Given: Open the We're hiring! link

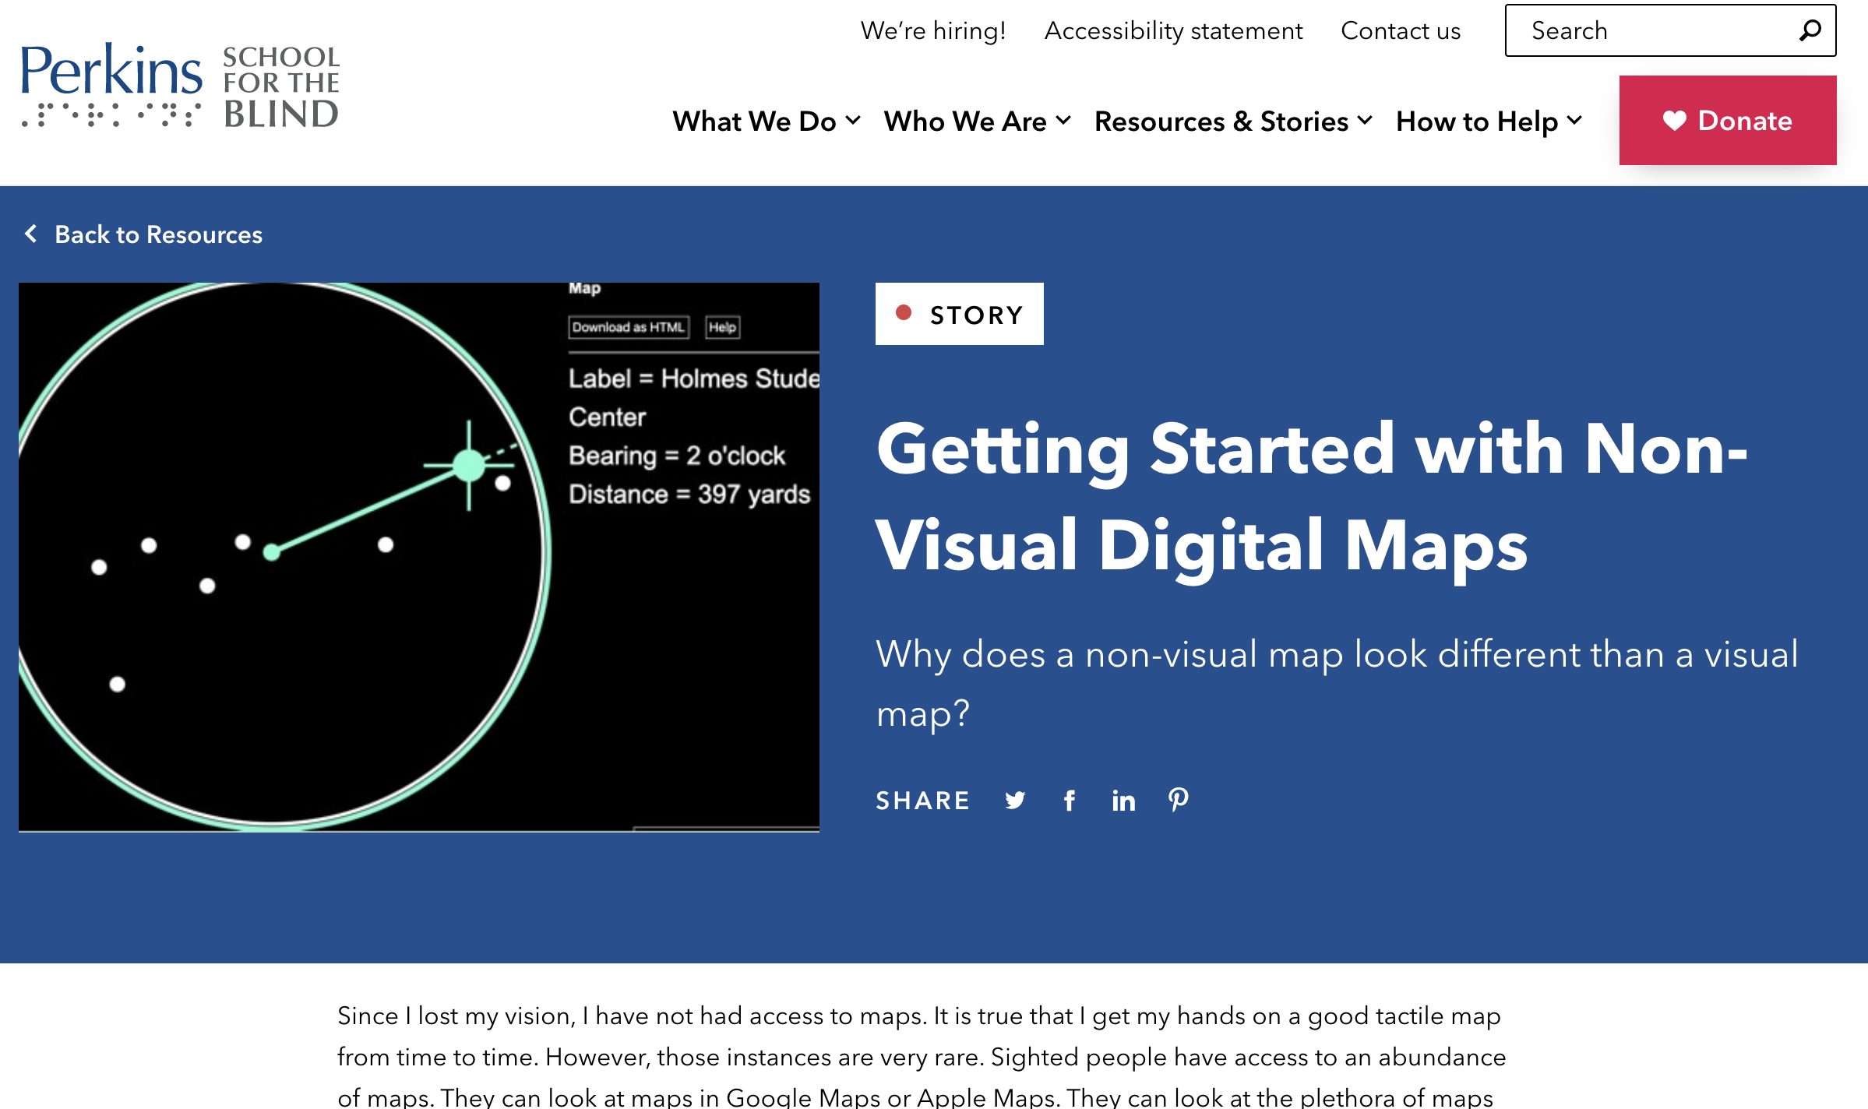Looking at the screenshot, I should (x=932, y=30).
